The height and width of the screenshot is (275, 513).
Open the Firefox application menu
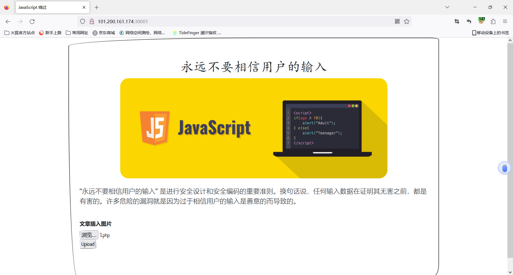coord(505,21)
